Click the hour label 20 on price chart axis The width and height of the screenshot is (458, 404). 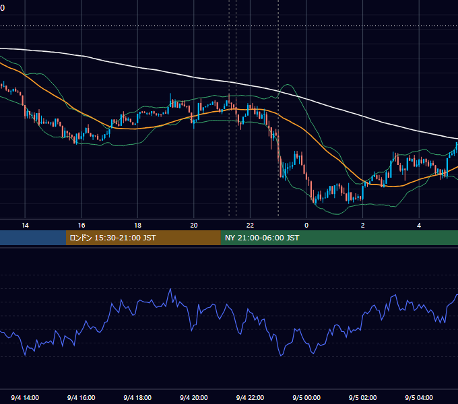pos(194,226)
